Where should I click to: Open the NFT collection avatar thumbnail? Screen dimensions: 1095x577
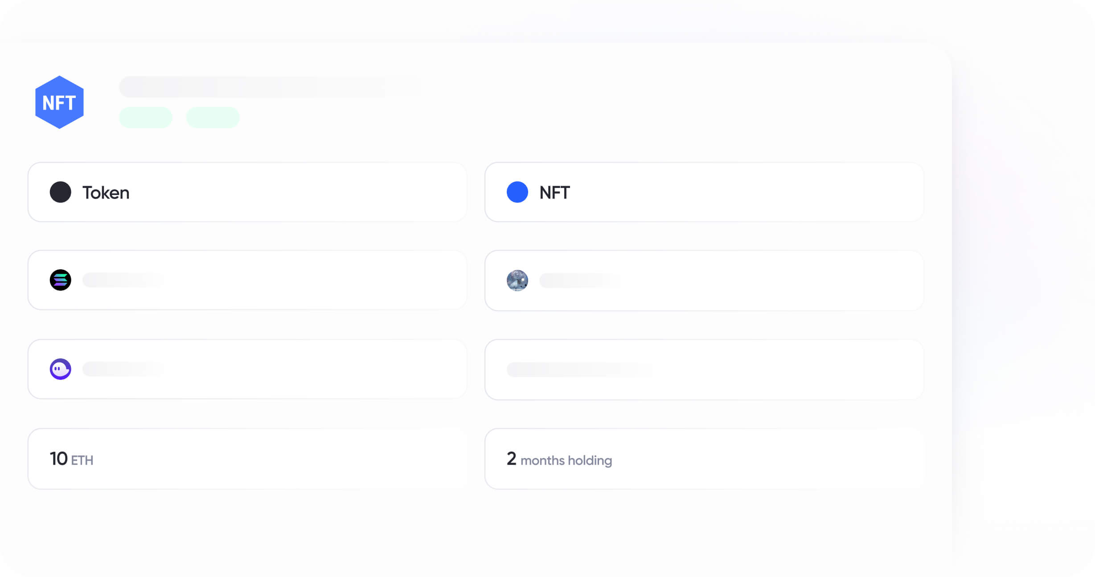517,280
